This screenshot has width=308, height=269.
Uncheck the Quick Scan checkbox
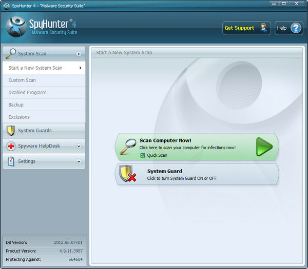coord(143,155)
